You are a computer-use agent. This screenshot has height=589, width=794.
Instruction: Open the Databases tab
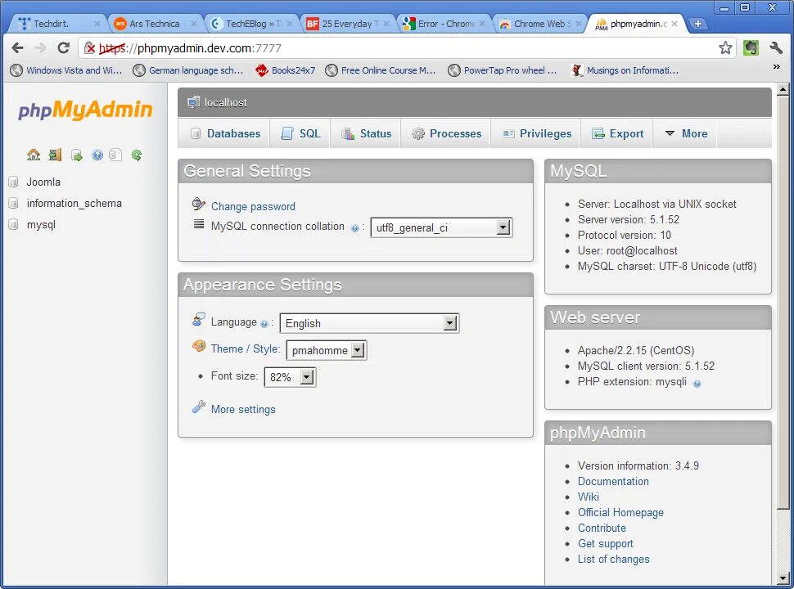click(x=225, y=133)
